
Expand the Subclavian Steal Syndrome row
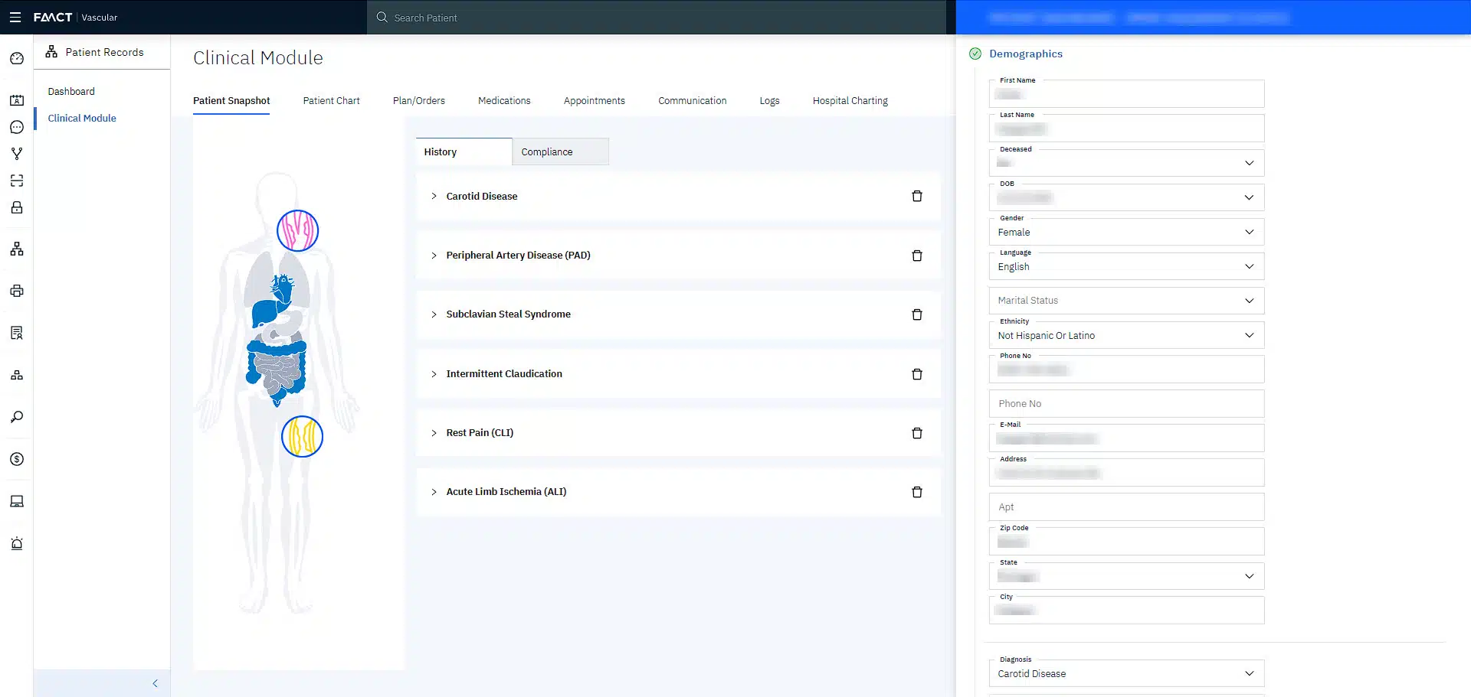pyautogui.click(x=434, y=314)
